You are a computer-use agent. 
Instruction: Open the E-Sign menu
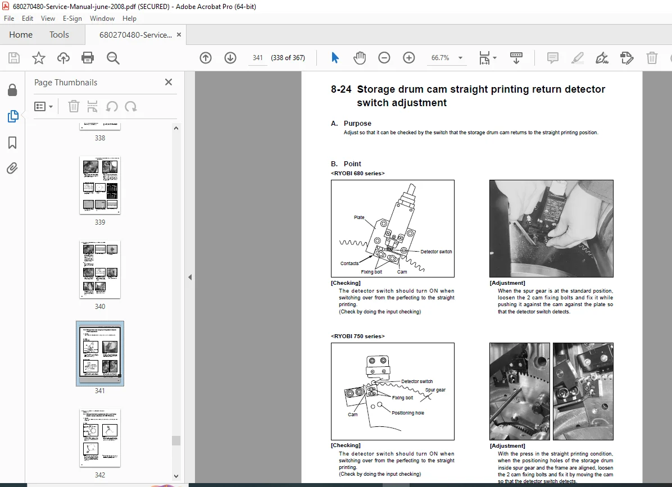(72, 19)
